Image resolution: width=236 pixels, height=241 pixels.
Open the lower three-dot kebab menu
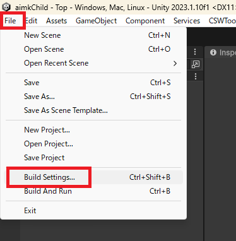click(x=196, y=76)
